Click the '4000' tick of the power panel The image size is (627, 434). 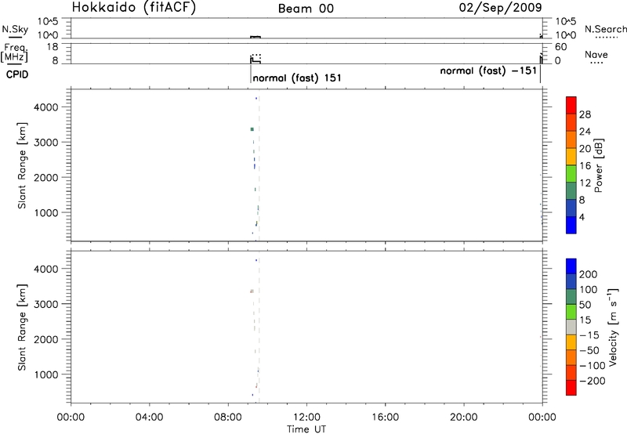46,107
